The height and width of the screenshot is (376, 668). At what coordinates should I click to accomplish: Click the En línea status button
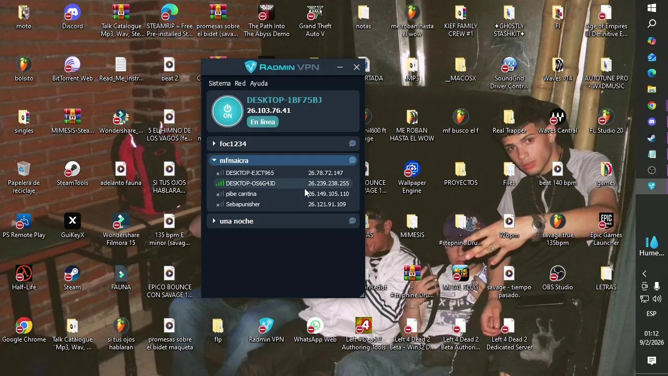coord(263,122)
